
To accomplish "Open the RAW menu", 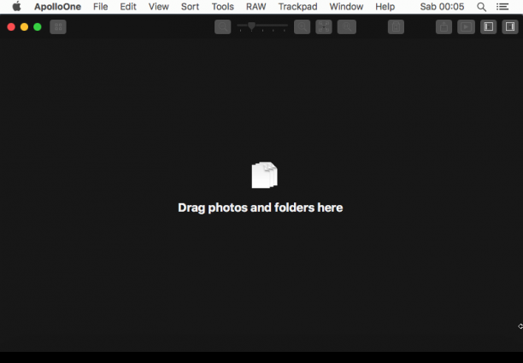I will click(x=256, y=7).
